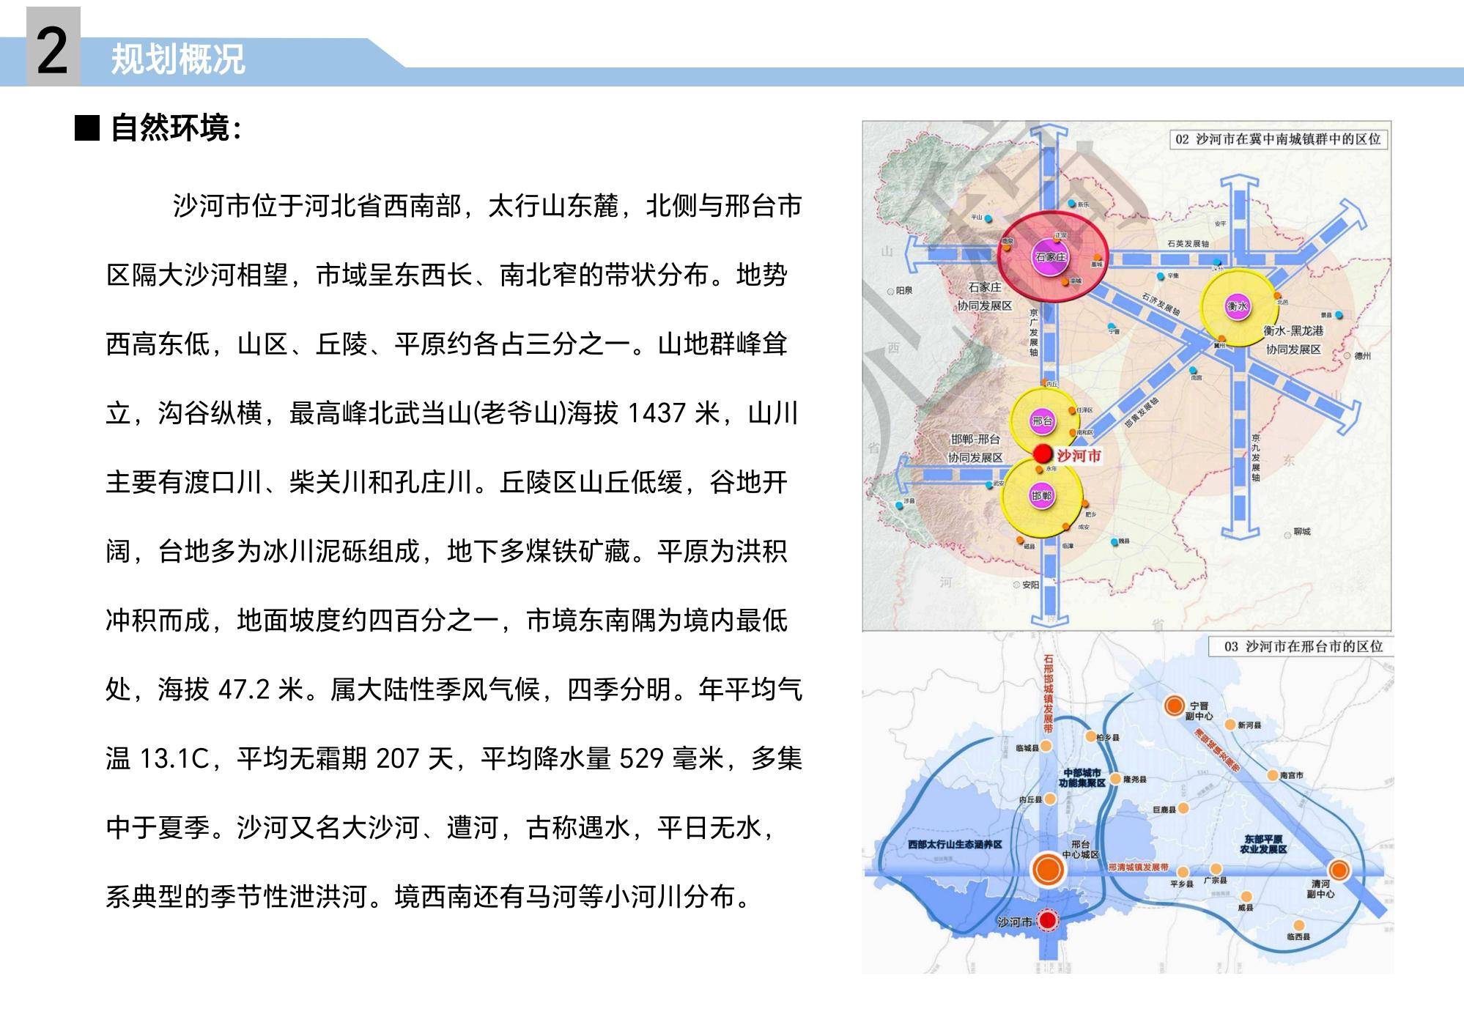This screenshot has height=1014, width=1464.
Task: Click the county label "临西县"
Action: coord(1298,937)
